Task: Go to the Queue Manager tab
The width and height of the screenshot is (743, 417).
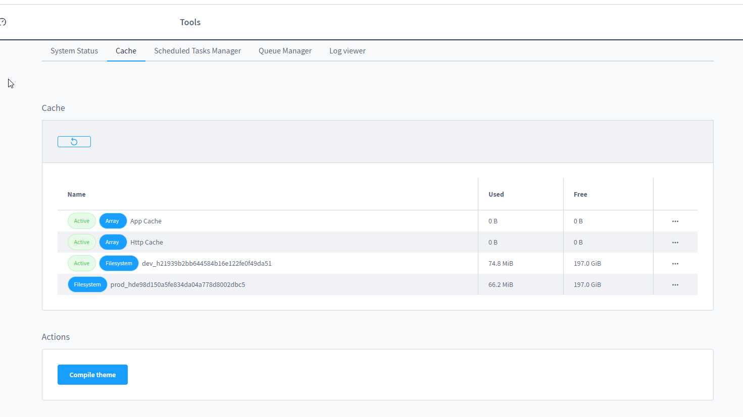Action: pyautogui.click(x=285, y=51)
